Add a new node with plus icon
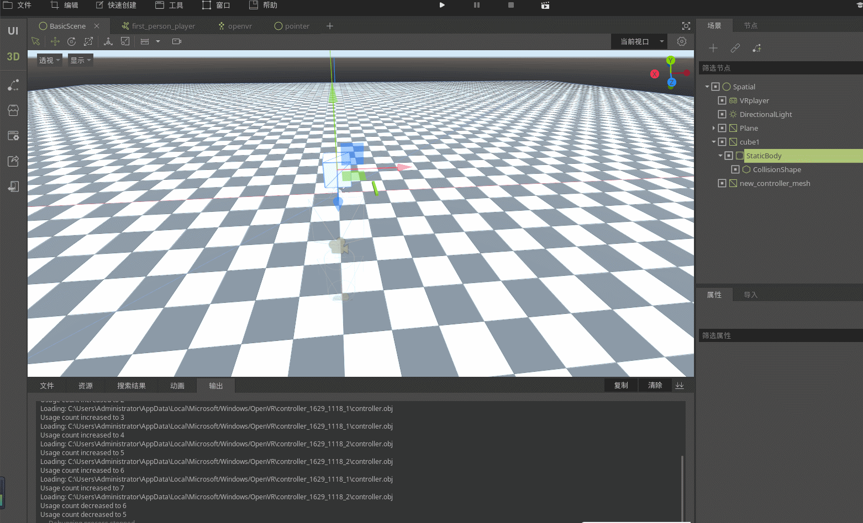The image size is (863, 523). point(713,48)
